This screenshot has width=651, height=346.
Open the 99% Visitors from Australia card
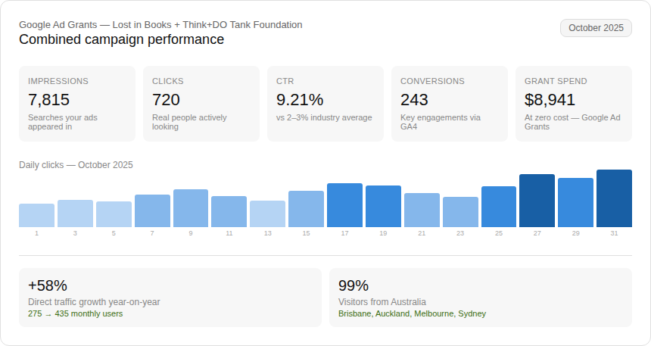tap(481, 298)
